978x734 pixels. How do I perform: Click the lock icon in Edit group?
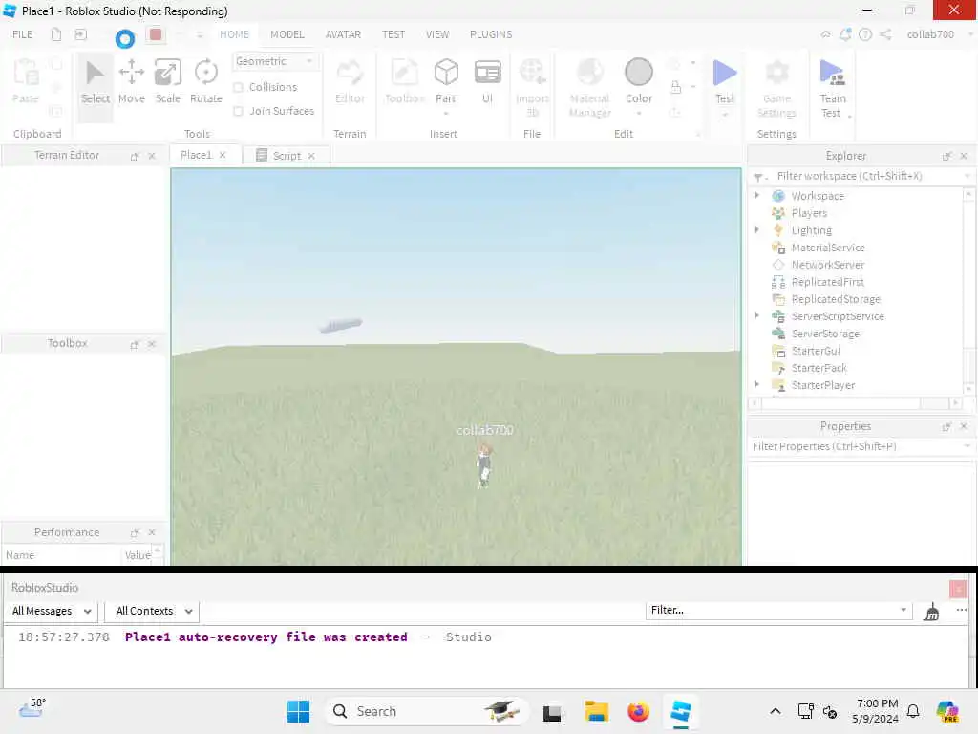click(x=675, y=87)
